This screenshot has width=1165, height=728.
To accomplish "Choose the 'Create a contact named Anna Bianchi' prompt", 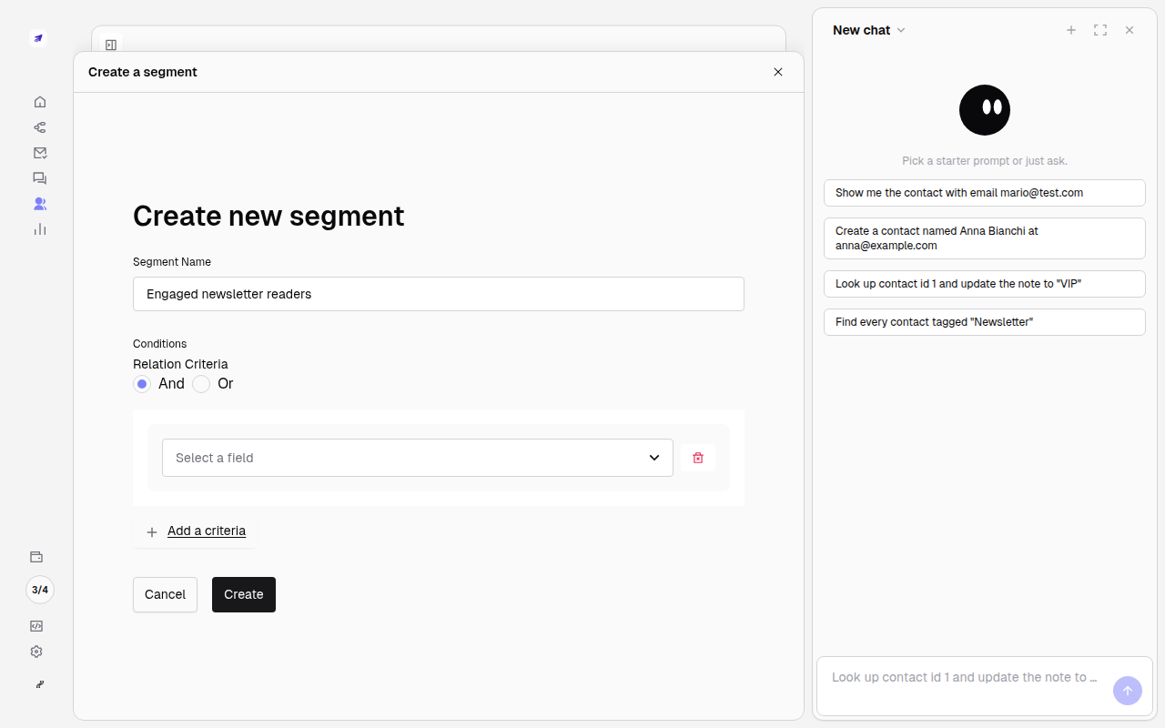I will click(x=985, y=238).
